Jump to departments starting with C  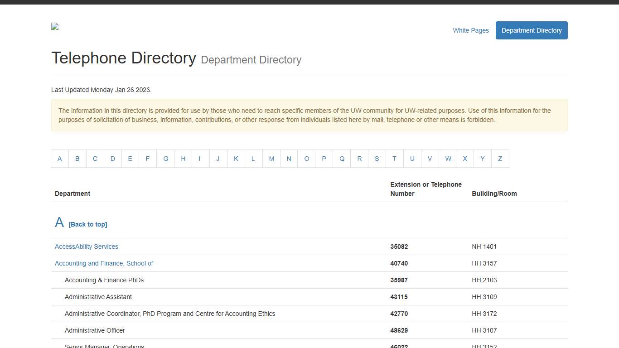click(x=95, y=159)
